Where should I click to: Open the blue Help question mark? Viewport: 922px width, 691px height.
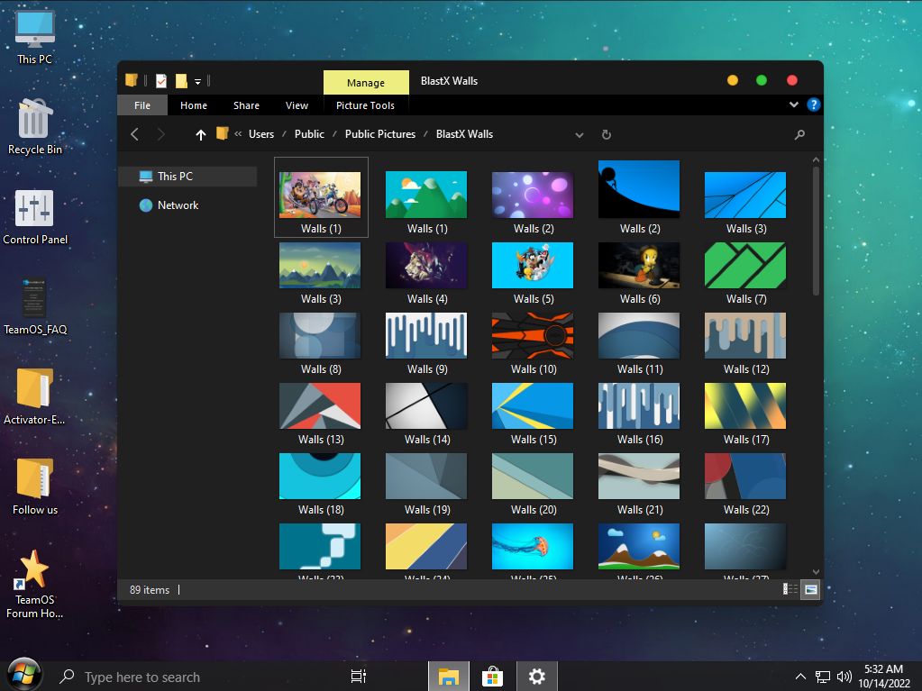(x=813, y=105)
